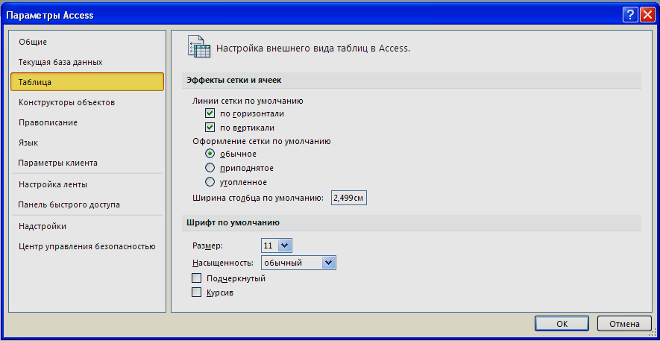Select the Таблица category
Viewport: 660px width, 341px height.
coord(87,82)
